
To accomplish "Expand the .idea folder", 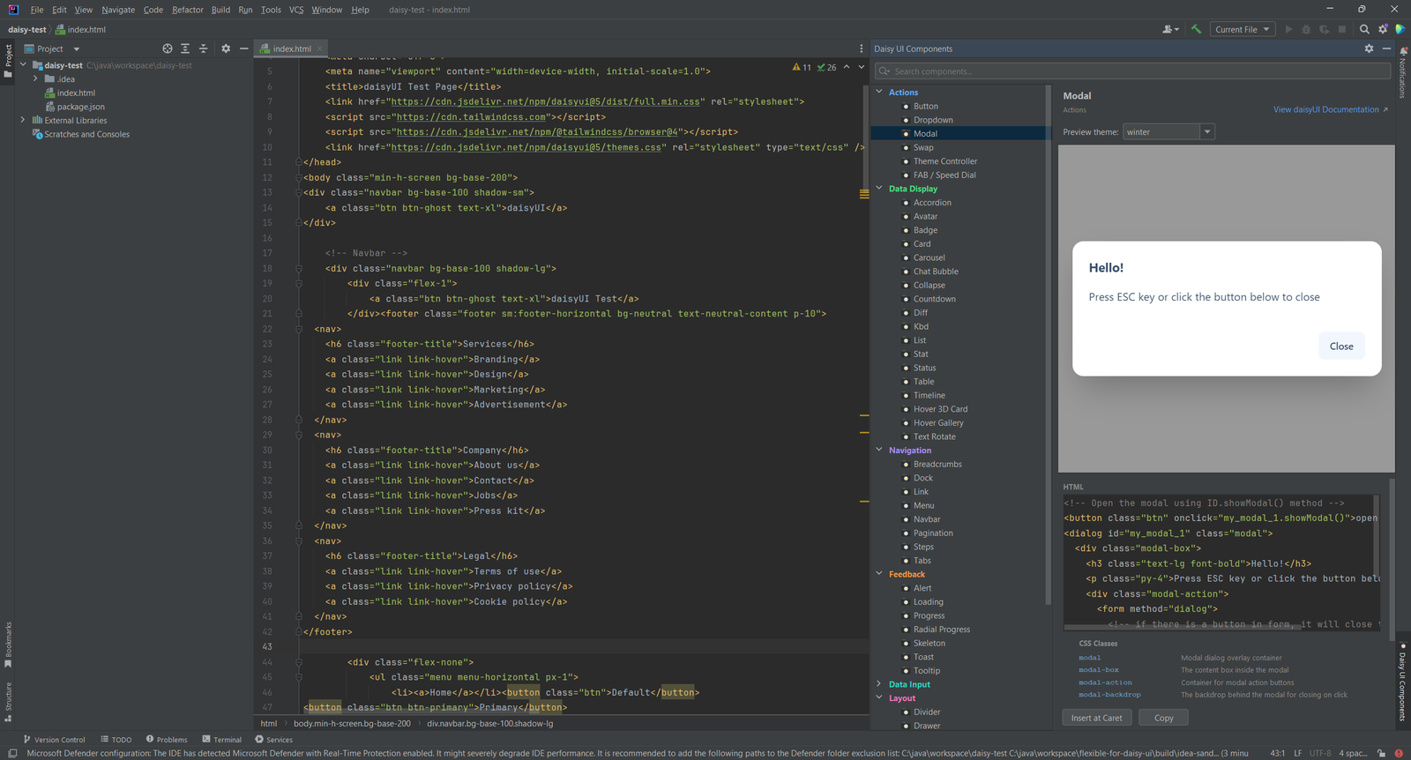I will click(x=35, y=78).
